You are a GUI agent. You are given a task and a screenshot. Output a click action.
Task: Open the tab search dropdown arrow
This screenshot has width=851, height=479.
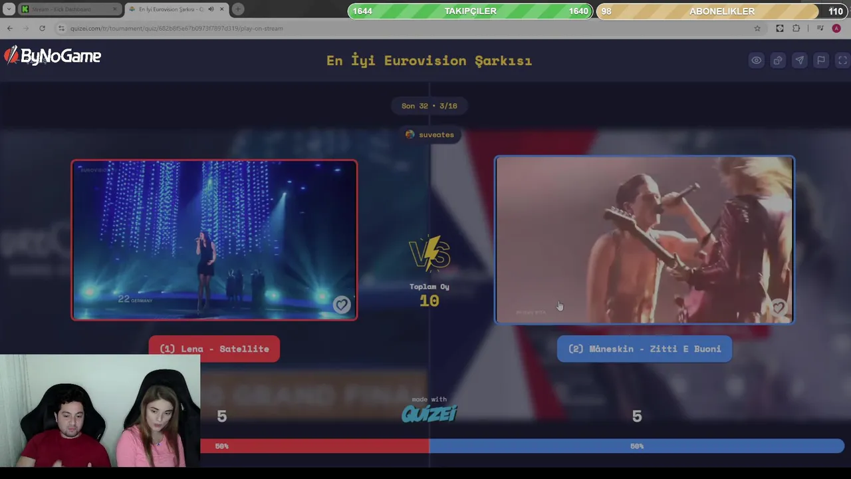[x=9, y=9]
